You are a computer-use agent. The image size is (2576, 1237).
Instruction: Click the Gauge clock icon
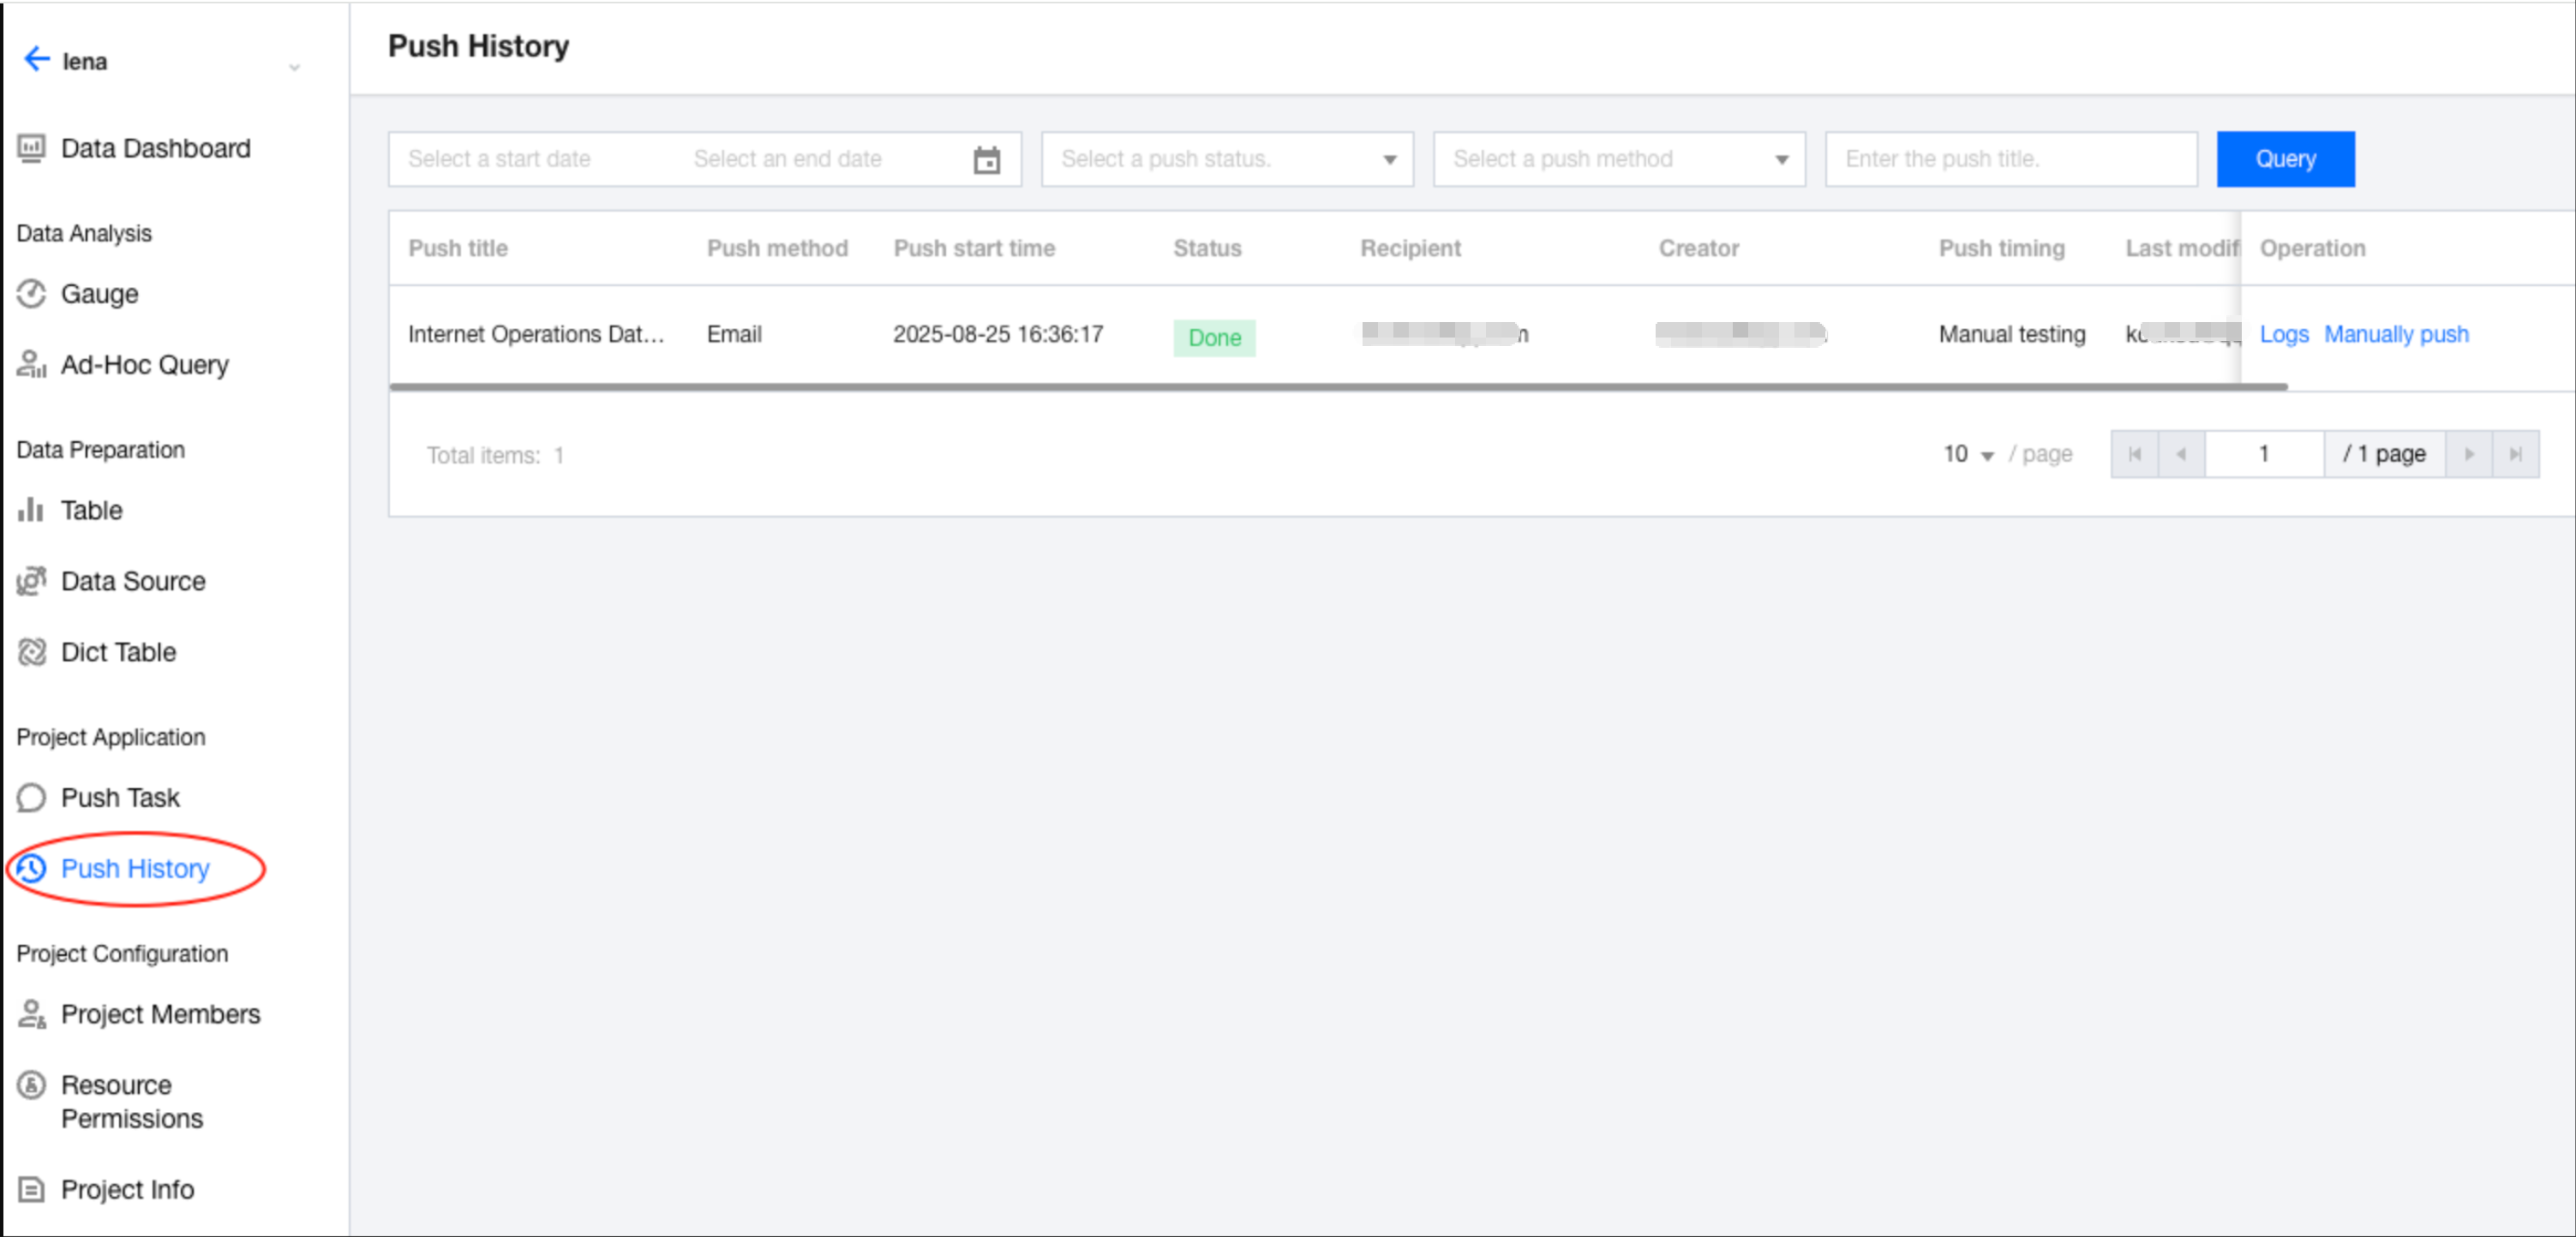[x=31, y=294]
